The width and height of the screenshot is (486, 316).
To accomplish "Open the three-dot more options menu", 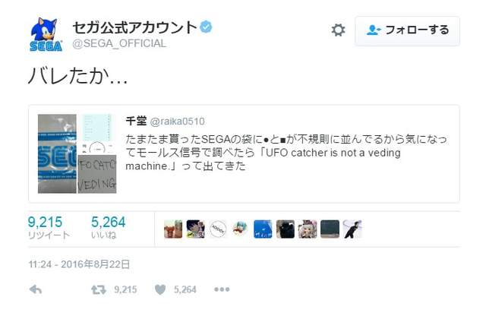I will 222,289.
